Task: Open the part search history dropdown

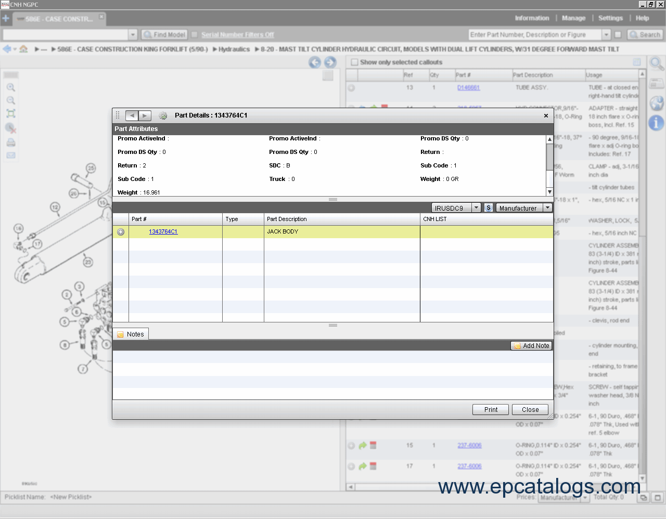Action: tap(606, 34)
